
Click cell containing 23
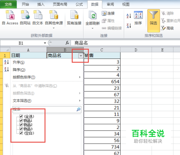(102, 88)
